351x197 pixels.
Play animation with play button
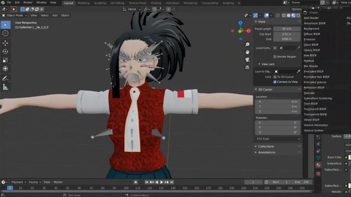162,182
